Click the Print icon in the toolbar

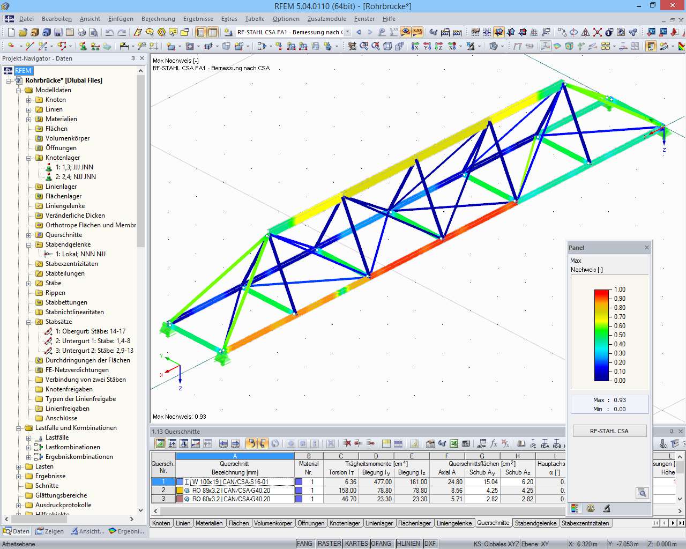tap(82, 32)
